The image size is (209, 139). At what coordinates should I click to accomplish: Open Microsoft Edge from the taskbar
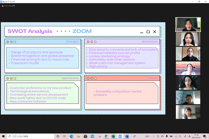[72, 136]
